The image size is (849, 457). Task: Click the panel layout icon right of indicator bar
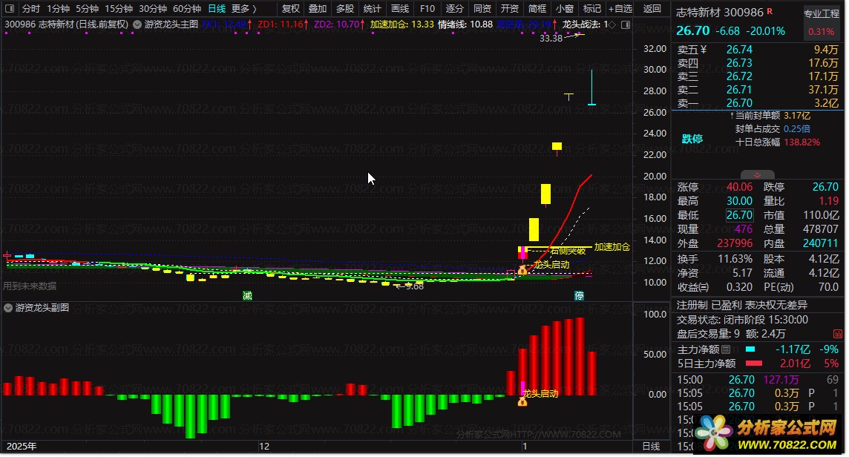click(626, 24)
